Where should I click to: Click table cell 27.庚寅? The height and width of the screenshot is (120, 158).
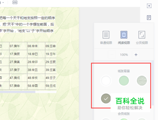(18, 62)
